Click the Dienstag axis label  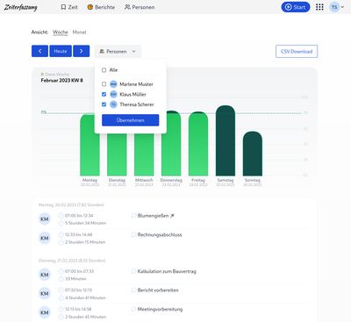[117, 180]
